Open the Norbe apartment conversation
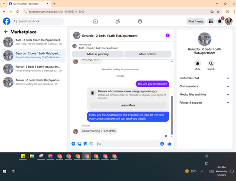The image size is (236, 181). (34, 69)
